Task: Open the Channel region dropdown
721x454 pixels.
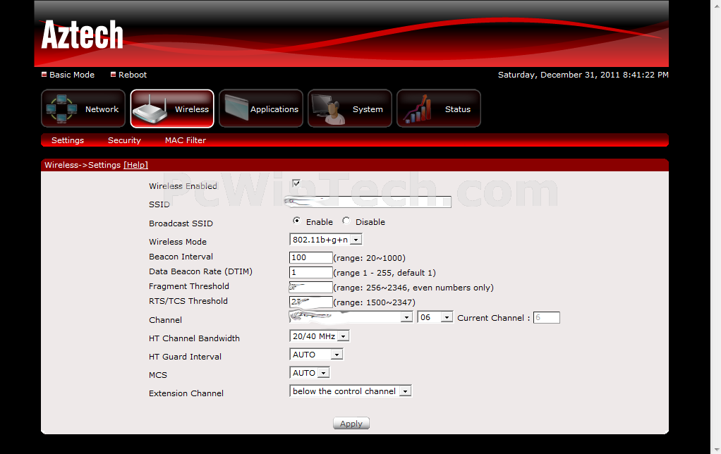Action: (351, 317)
